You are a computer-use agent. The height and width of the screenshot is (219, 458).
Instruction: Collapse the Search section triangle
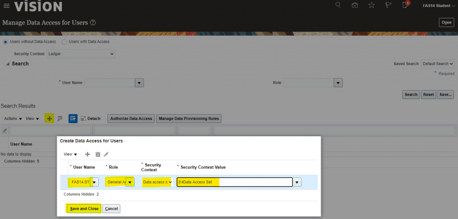(8, 64)
